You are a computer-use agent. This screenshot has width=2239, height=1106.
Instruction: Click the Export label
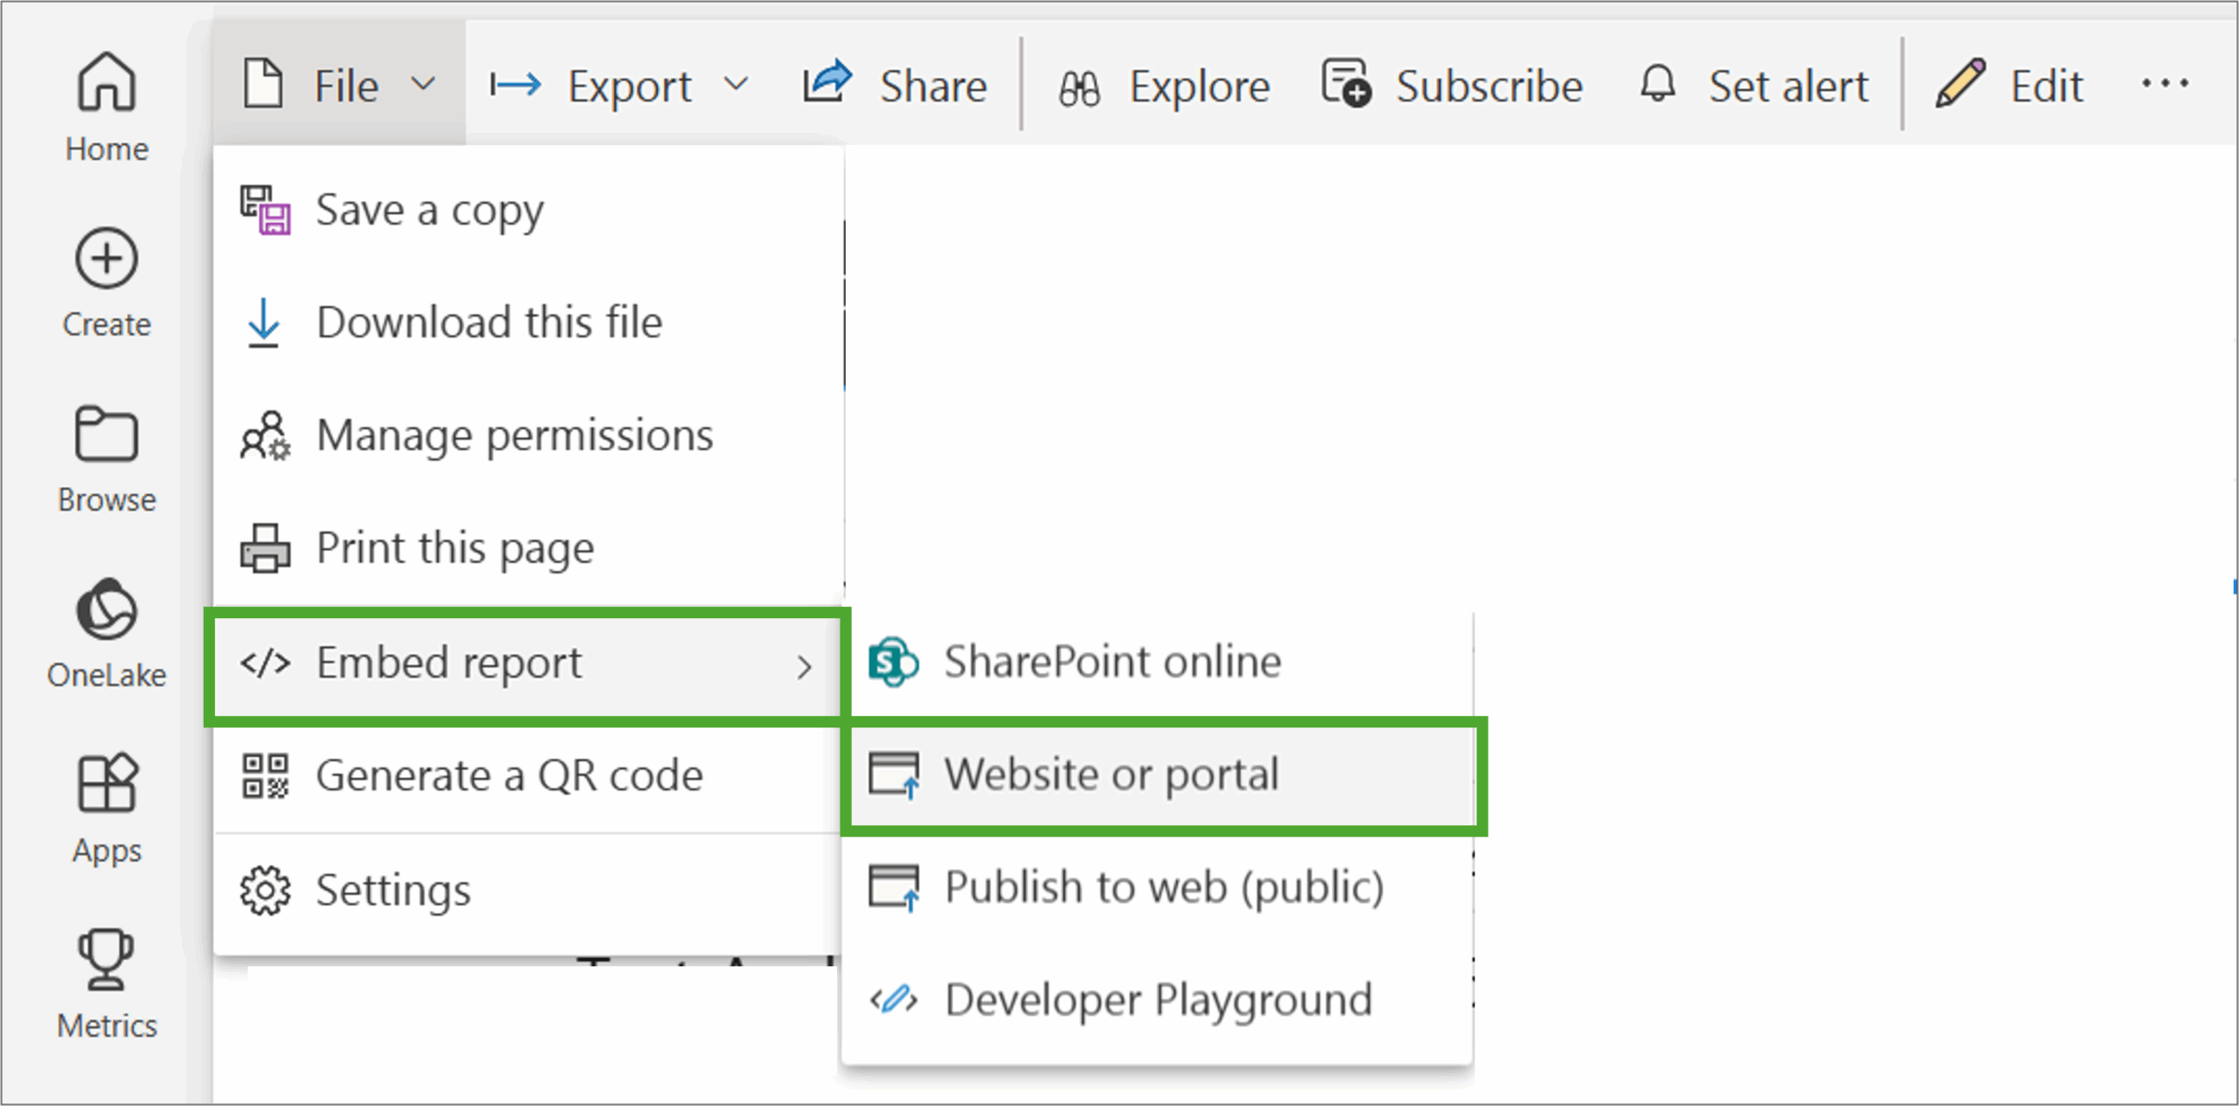(x=630, y=87)
